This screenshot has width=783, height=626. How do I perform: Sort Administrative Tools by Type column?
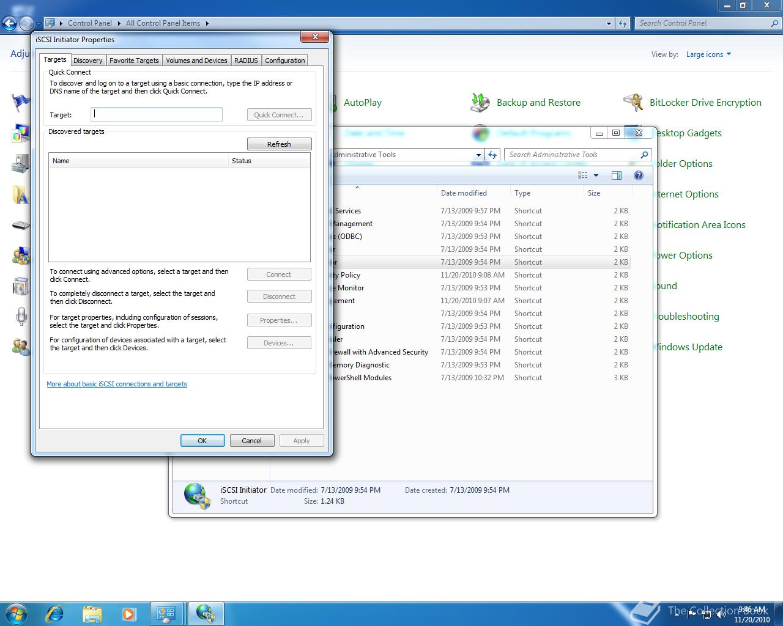tap(547, 193)
